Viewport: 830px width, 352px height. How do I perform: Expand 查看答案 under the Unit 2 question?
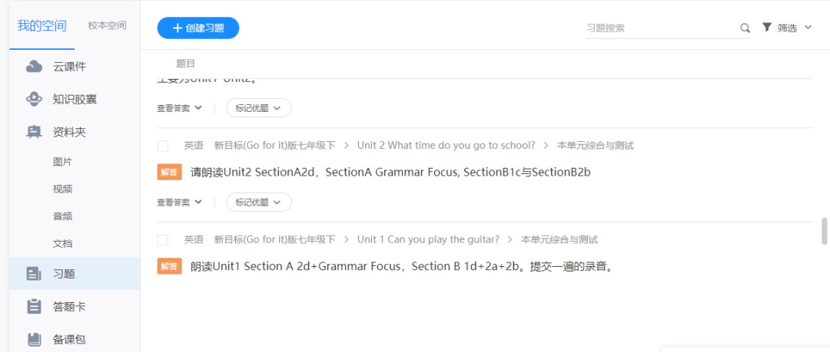[x=179, y=202]
